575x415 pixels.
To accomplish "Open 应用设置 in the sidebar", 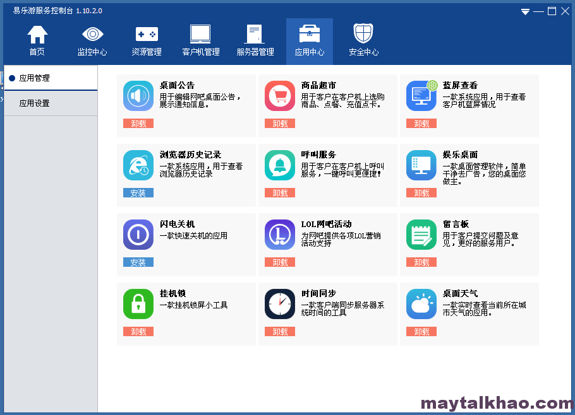I will tap(51, 103).
